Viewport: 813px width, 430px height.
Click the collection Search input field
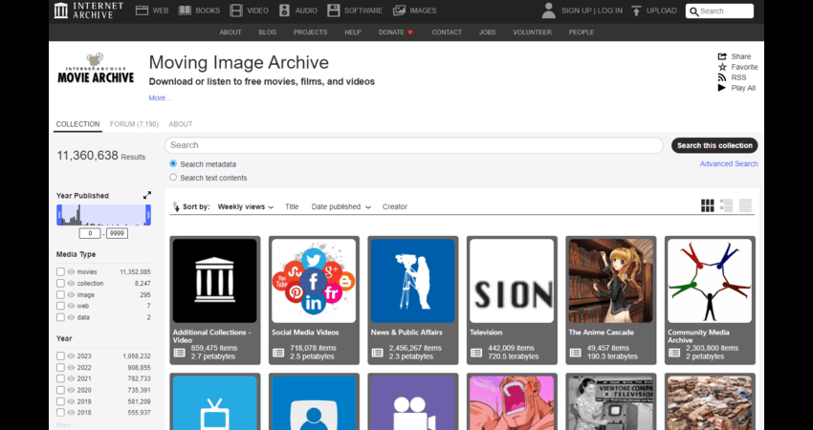click(414, 145)
